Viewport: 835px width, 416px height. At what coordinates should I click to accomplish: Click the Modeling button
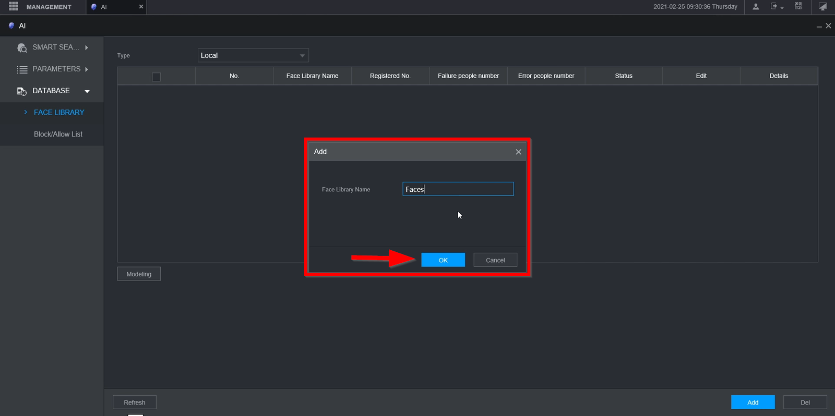click(139, 274)
